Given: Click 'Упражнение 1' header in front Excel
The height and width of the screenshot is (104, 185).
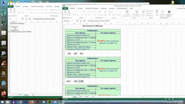Looking at the screenshot, I should [x=92, y=31].
